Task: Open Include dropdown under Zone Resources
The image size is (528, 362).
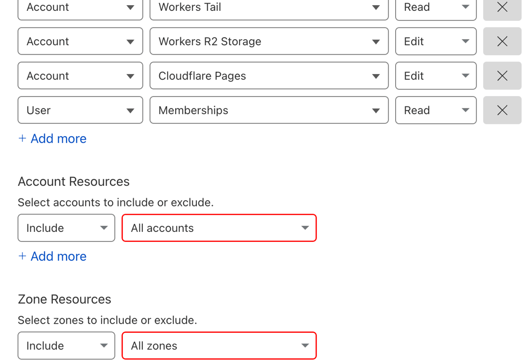Action: coord(66,346)
